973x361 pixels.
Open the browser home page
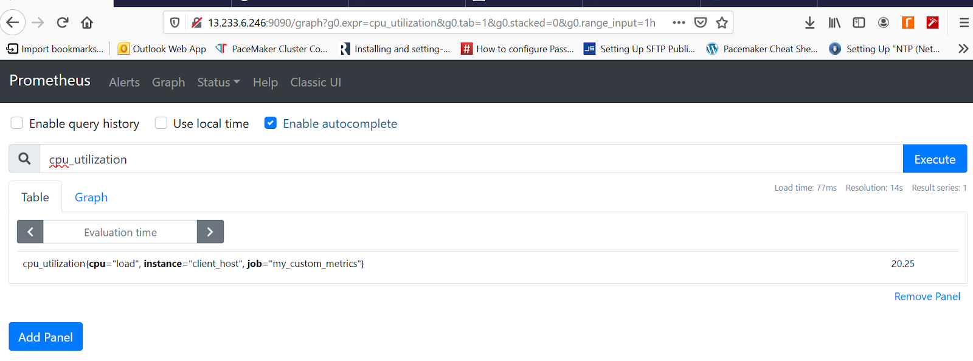[87, 22]
